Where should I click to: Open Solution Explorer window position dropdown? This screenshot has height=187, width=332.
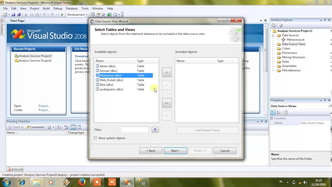point(321,20)
